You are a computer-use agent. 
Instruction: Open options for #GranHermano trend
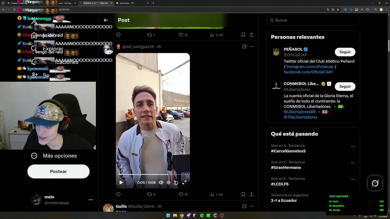pyautogui.click(x=353, y=163)
